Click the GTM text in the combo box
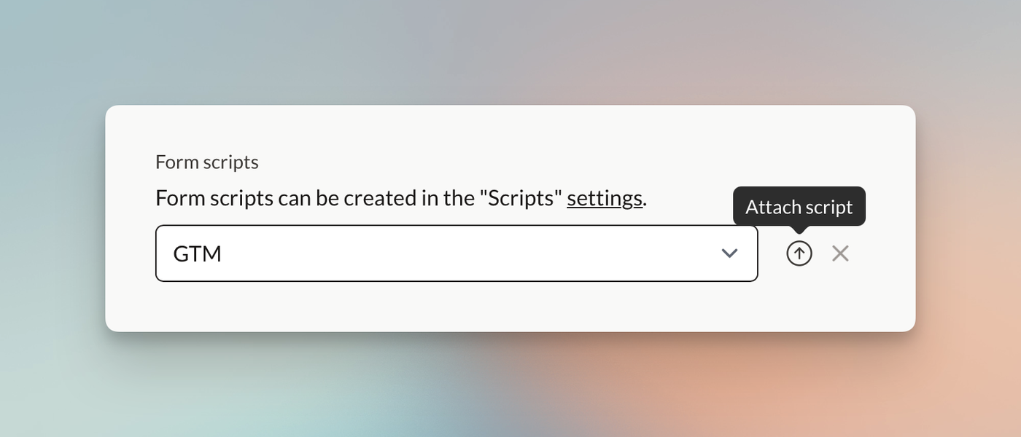The image size is (1021, 437). (197, 254)
